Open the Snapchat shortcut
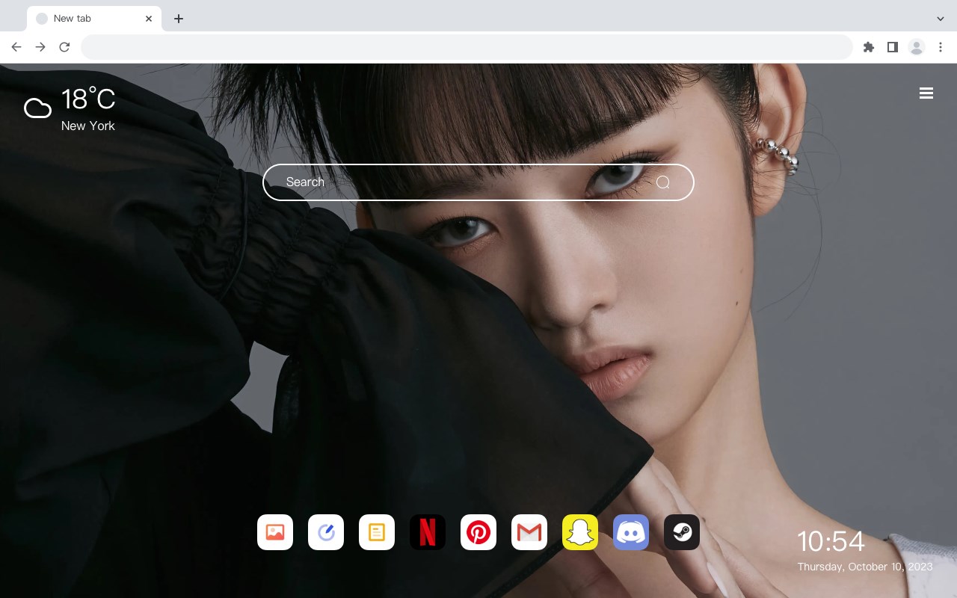 pyautogui.click(x=580, y=532)
